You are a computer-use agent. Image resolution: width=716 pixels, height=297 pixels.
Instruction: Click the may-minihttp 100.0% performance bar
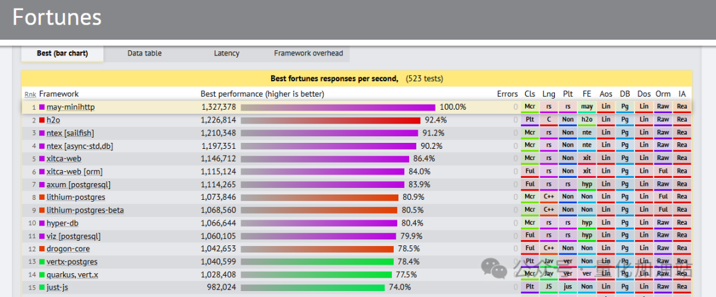338,108
